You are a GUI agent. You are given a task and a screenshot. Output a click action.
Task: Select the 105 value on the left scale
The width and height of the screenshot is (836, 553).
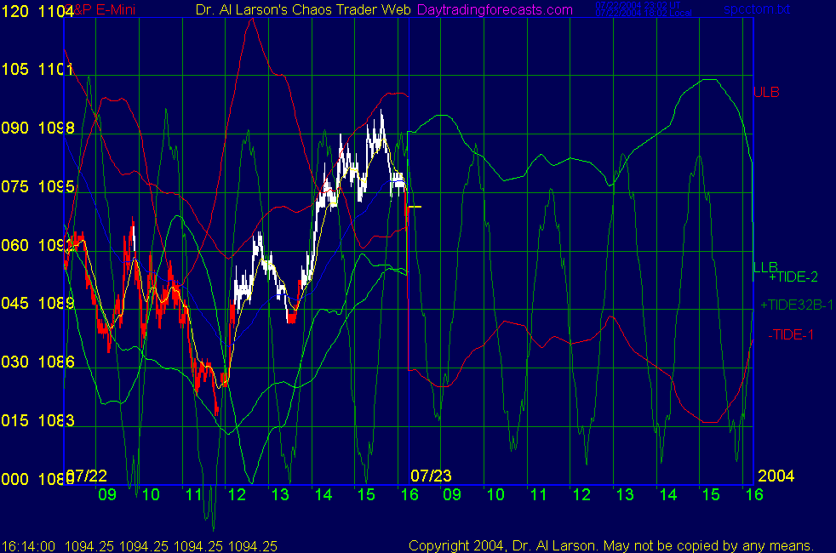(x=15, y=69)
